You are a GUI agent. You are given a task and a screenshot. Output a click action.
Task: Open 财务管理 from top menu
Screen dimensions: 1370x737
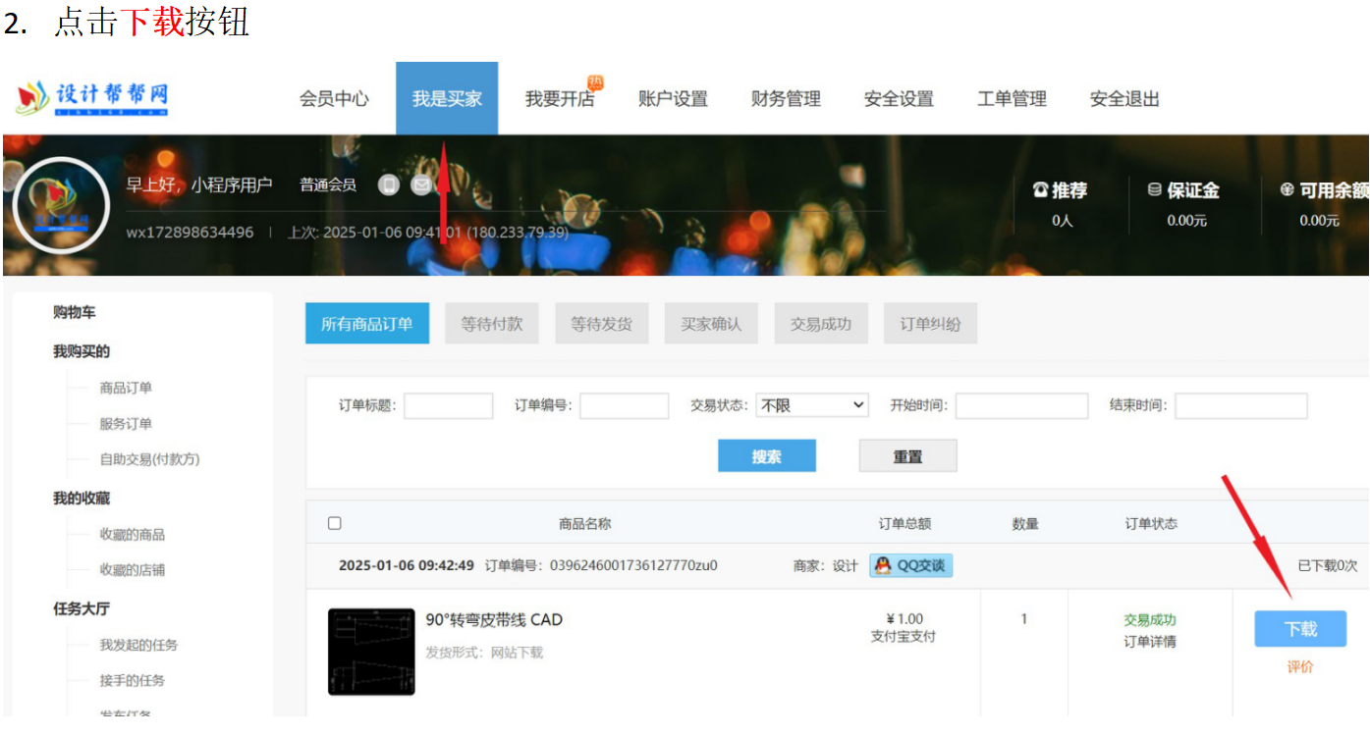(786, 99)
